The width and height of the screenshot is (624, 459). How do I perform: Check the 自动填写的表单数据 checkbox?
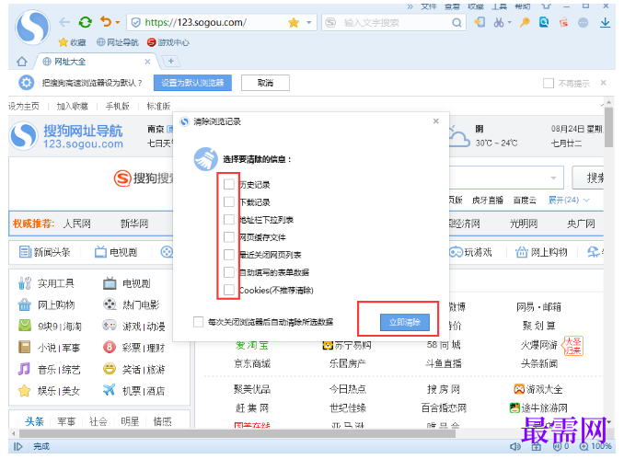[229, 272]
